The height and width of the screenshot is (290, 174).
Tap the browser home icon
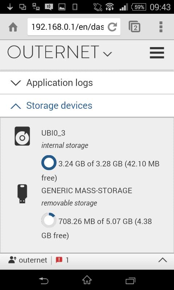pos(13,27)
